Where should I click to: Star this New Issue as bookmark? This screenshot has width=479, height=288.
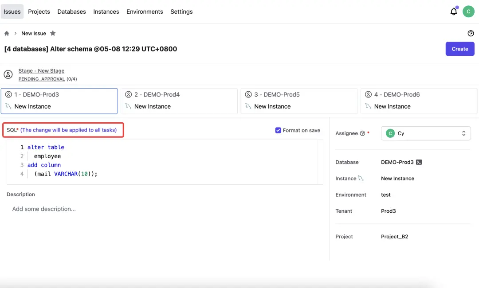click(x=53, y=33)
